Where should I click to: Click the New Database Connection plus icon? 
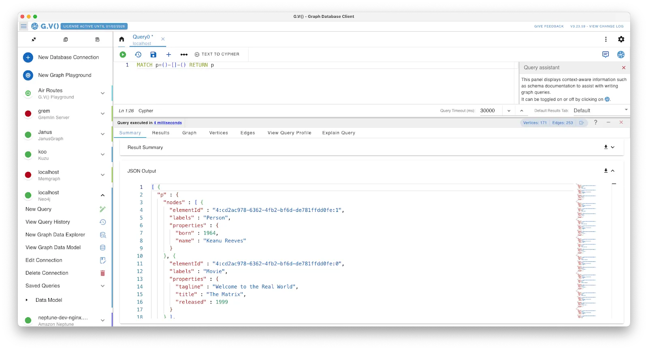(28, 58)
